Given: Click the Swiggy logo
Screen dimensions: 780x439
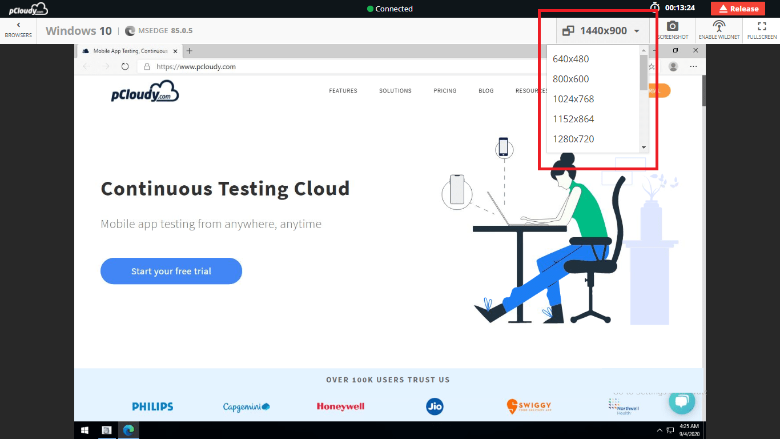Looking at the screenshot, I should (x=529, y=406).
